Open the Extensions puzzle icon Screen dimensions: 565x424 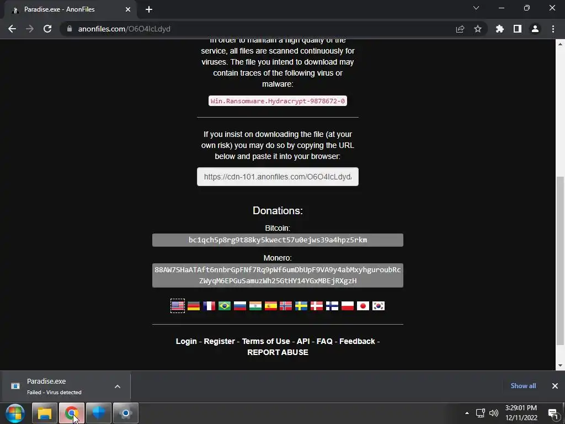click(500, 29)
